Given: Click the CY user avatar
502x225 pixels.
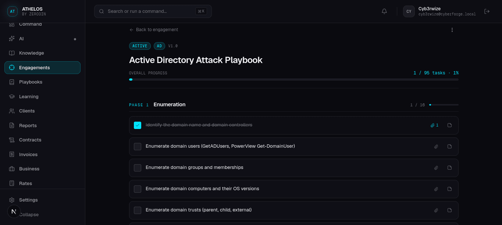Looking at the screenshot, I should pos(409,11).
